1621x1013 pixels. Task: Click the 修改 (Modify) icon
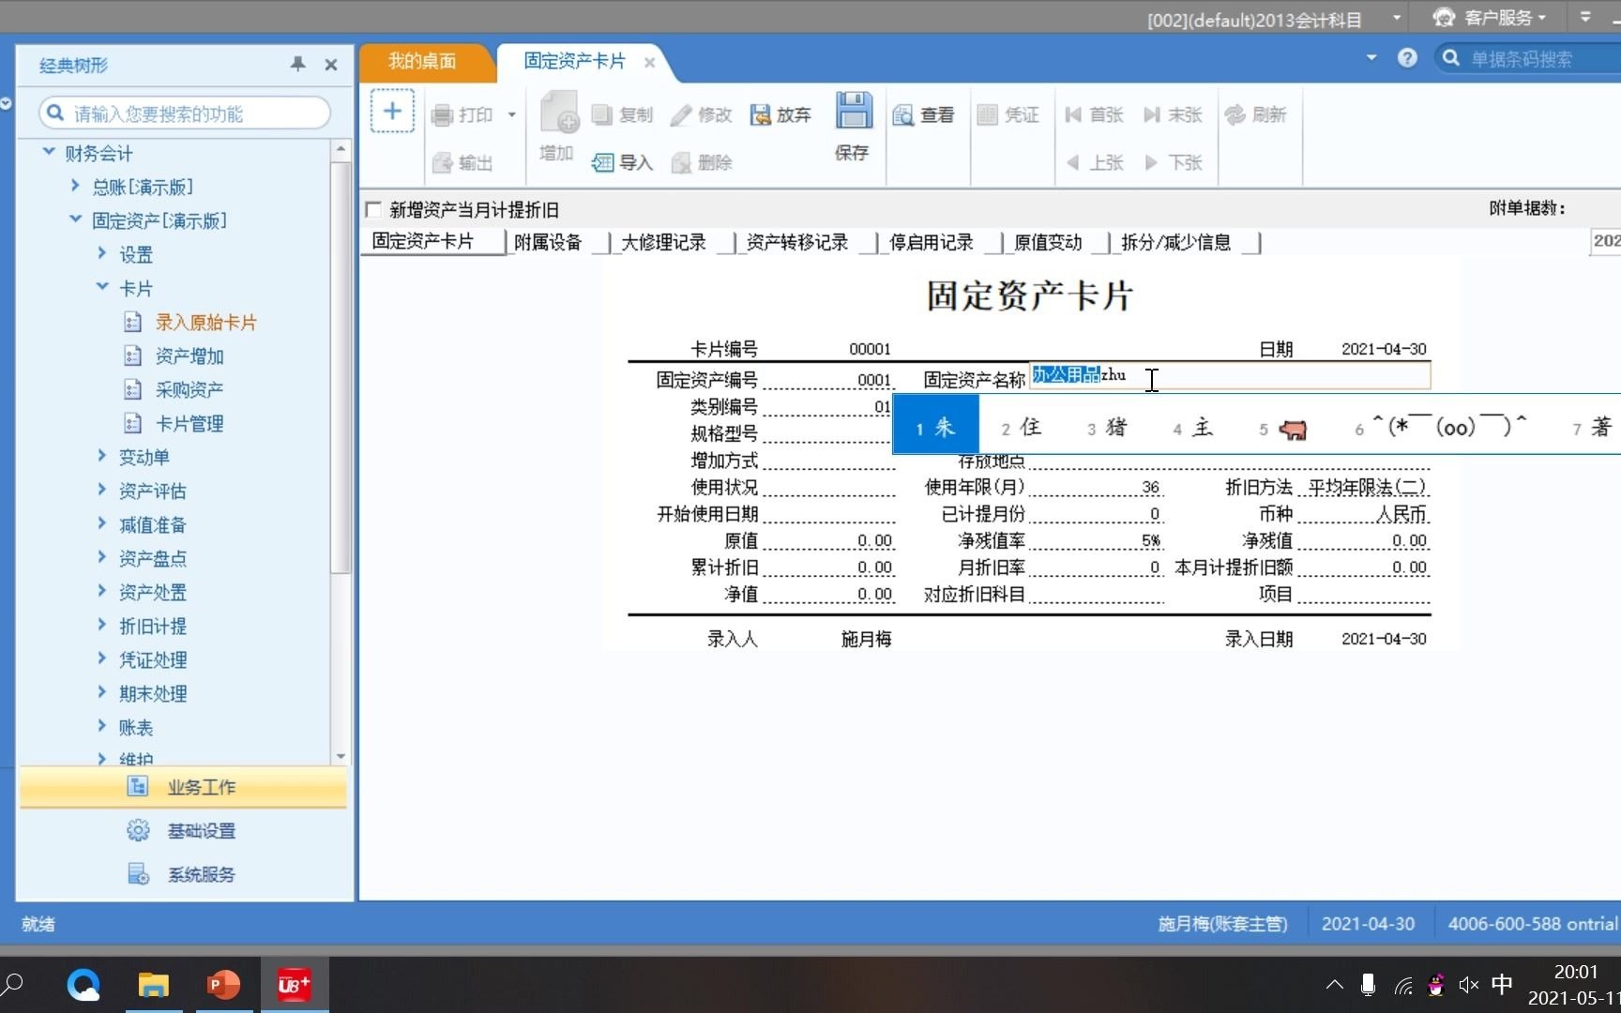coord(700,113)
